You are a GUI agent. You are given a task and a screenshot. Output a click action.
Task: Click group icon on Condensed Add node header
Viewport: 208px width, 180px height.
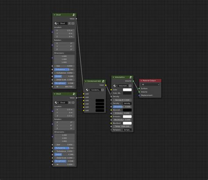[x=103, y=81]
